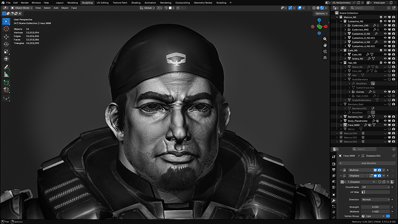Switch to the Texture Paint workspace tab
Viewport: 398px width, 224px height.
click(x=120, y=2)
